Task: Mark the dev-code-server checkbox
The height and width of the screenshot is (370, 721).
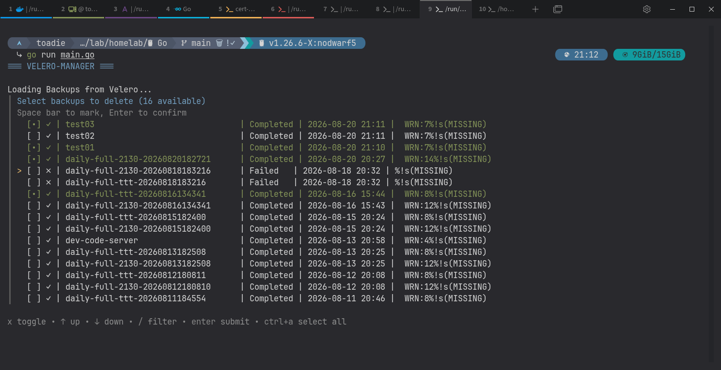Action: [x=34, y=240]
